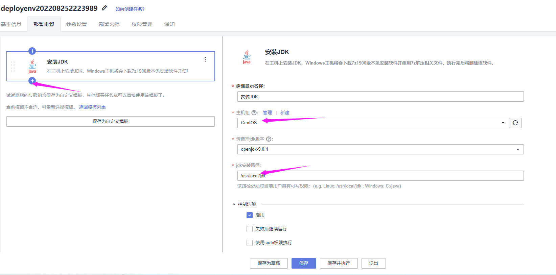Screen dimensions: 556x275
Task: Open the help tooltip next to 主机组
Action: tap(254, 113)
